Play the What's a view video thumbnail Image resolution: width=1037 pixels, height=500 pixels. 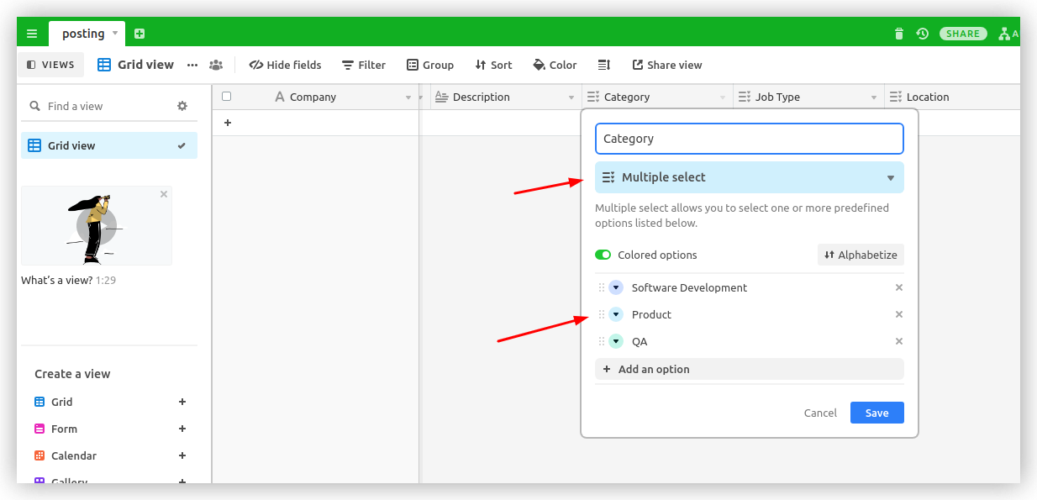pyautogui.click(x=97, y=225)
